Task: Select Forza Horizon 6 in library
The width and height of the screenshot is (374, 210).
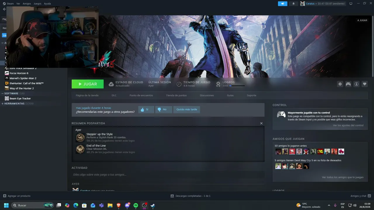Action: pos(19,73)
